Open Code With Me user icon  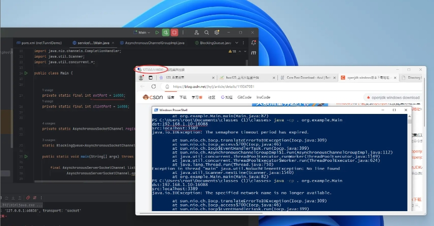coord(197,33)
